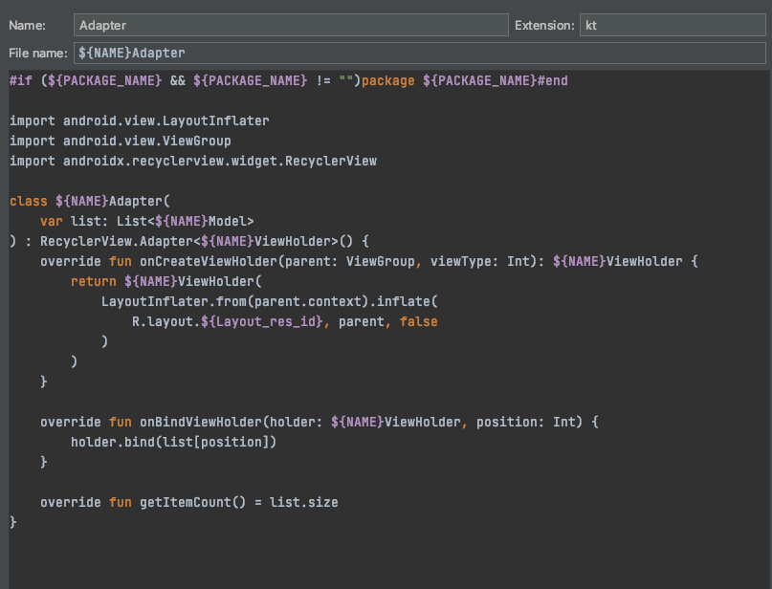This screenshot has height=589, width=772.
Task: Click the "false" argument in inflate call
Action: tap(418, 322)
